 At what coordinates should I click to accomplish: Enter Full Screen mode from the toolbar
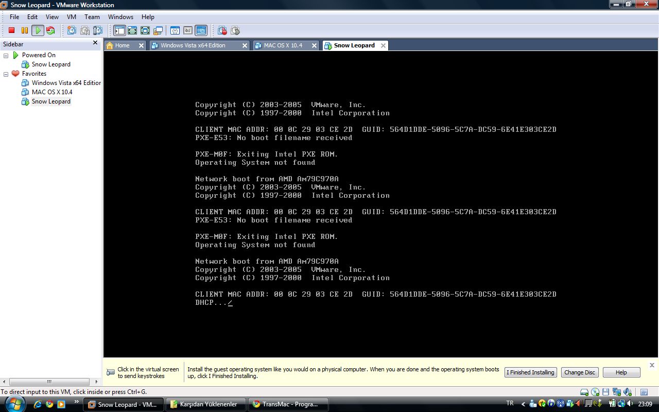coord(145,30)
